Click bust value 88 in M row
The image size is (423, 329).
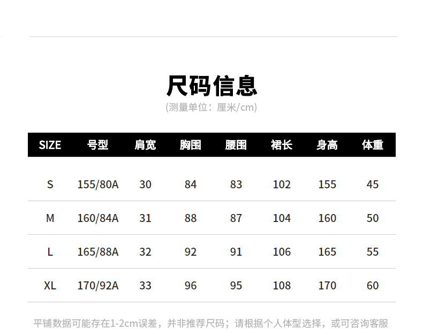click(191, 218)
